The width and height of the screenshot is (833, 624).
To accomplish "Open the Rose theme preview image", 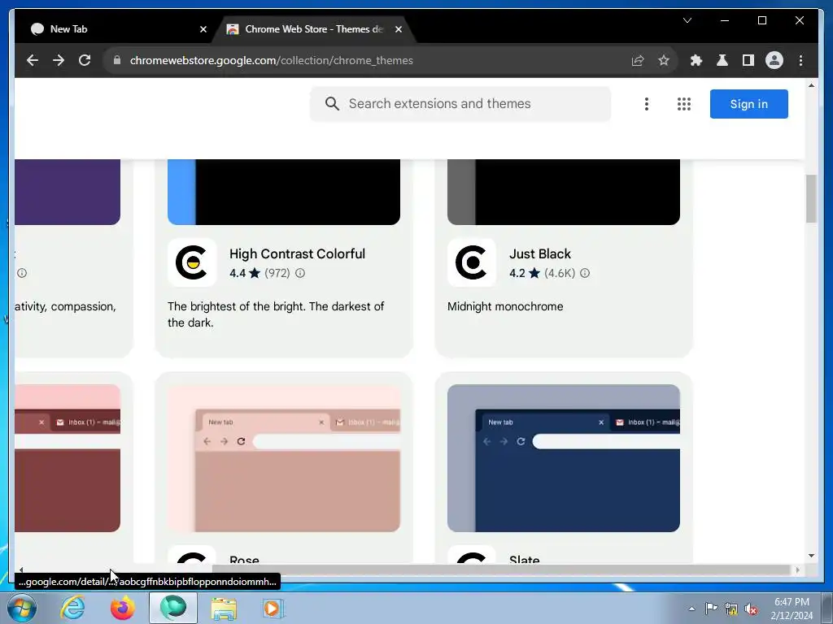I will point(284,458).
